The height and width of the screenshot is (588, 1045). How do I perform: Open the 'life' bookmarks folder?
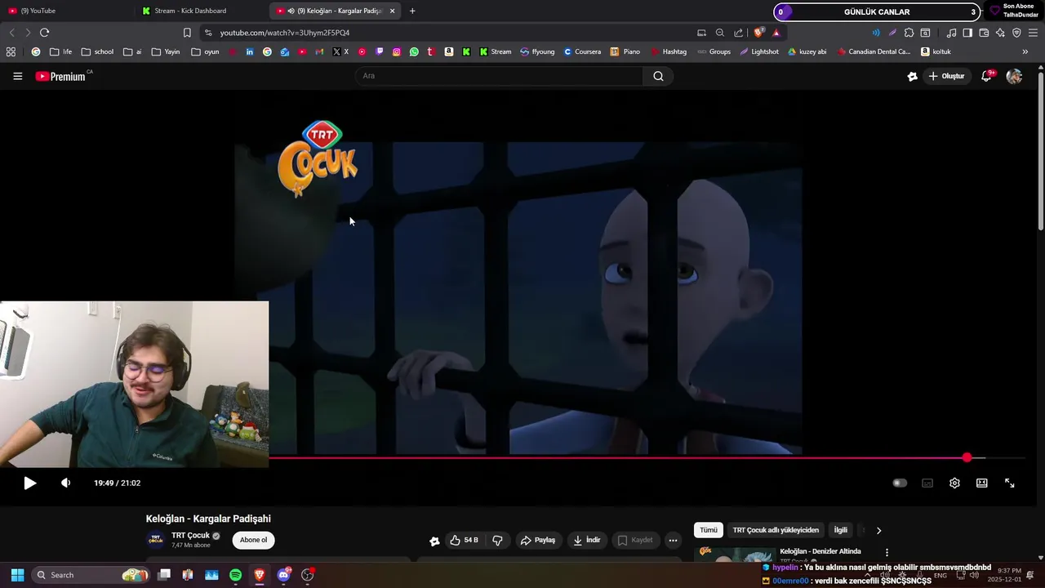tap(60, 51)
